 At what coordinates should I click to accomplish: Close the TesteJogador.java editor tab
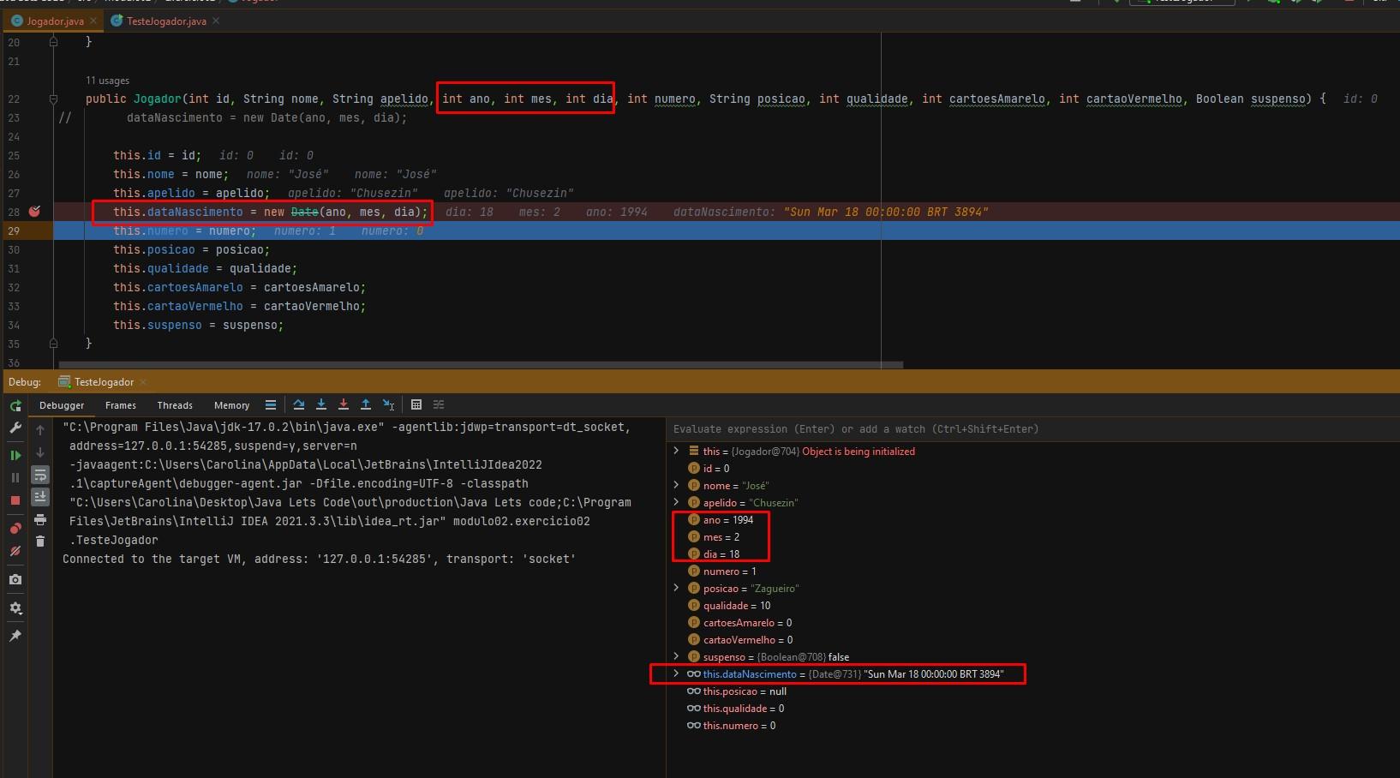point(216,21)
